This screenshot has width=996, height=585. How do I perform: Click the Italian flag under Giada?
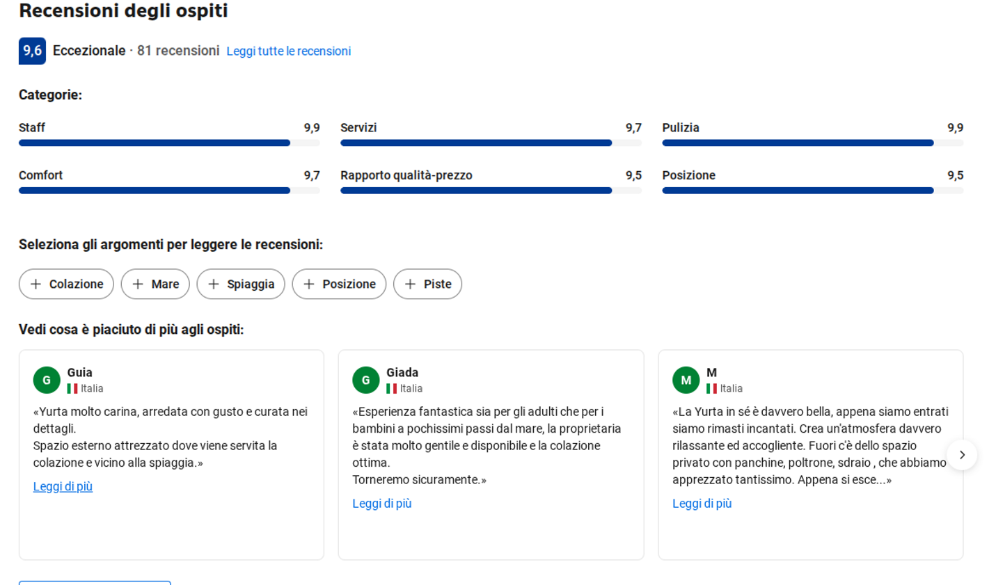(x=392, y=389)
